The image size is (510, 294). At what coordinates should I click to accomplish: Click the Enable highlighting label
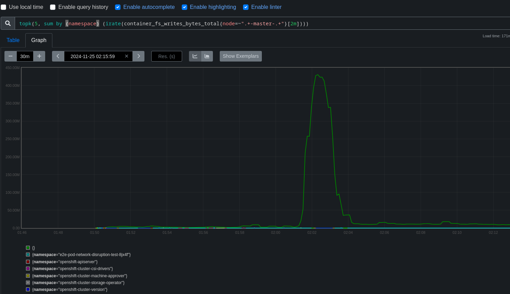213,7
